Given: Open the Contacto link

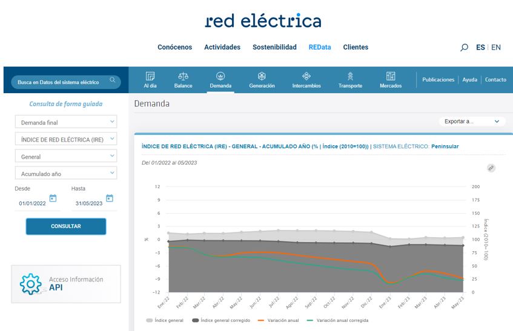Looking at the screenshot, I should 495,79.
